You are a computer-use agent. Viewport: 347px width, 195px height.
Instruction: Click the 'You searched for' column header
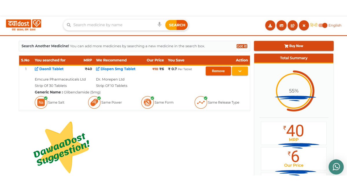point(50,60)
